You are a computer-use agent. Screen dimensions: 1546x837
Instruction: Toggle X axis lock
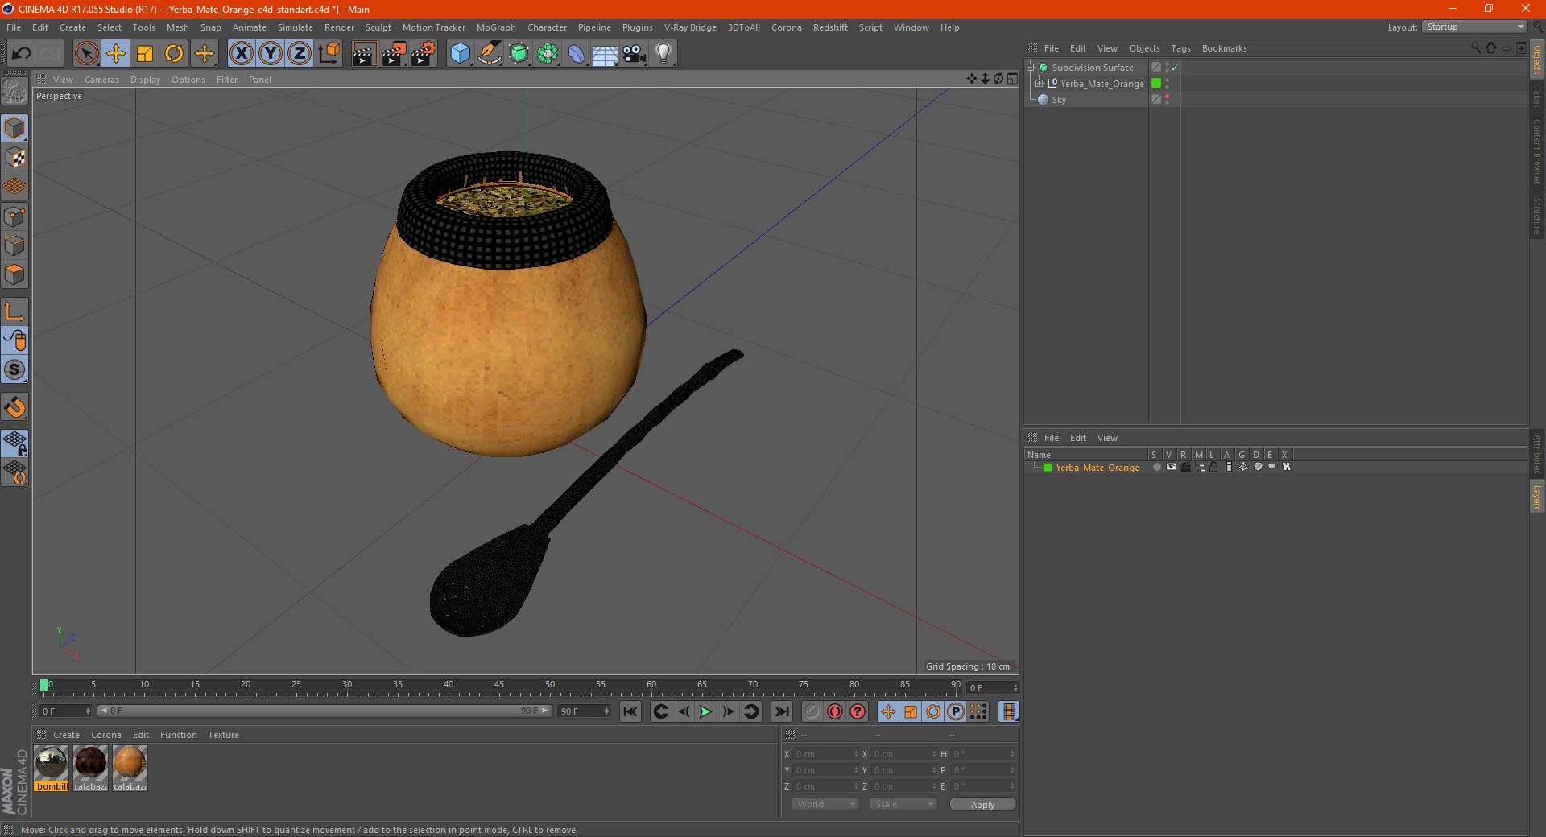pos(242,54)
